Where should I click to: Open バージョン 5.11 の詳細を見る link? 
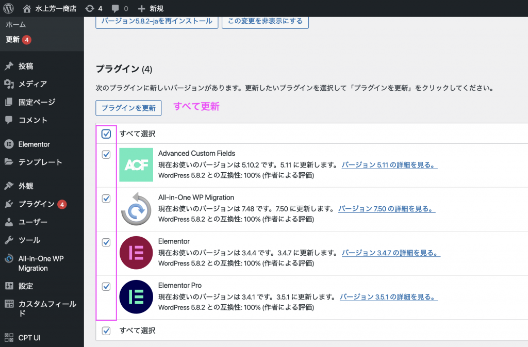pos(390,166)
